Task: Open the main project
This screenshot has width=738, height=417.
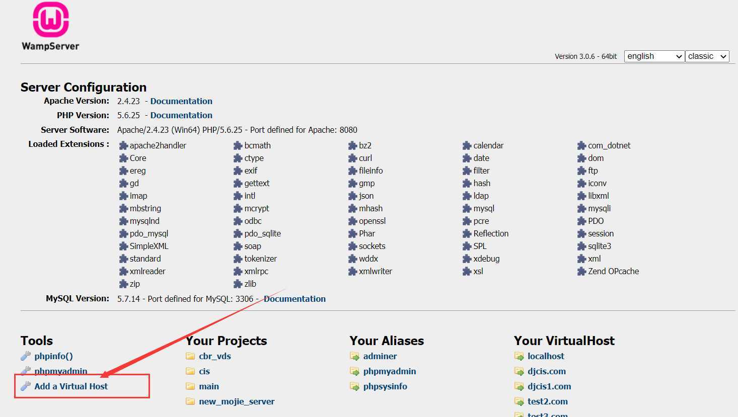Action: pos(209,386)
